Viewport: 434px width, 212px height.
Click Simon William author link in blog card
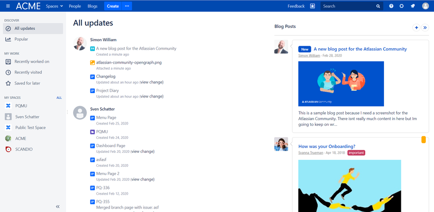[x=309, y=55]
